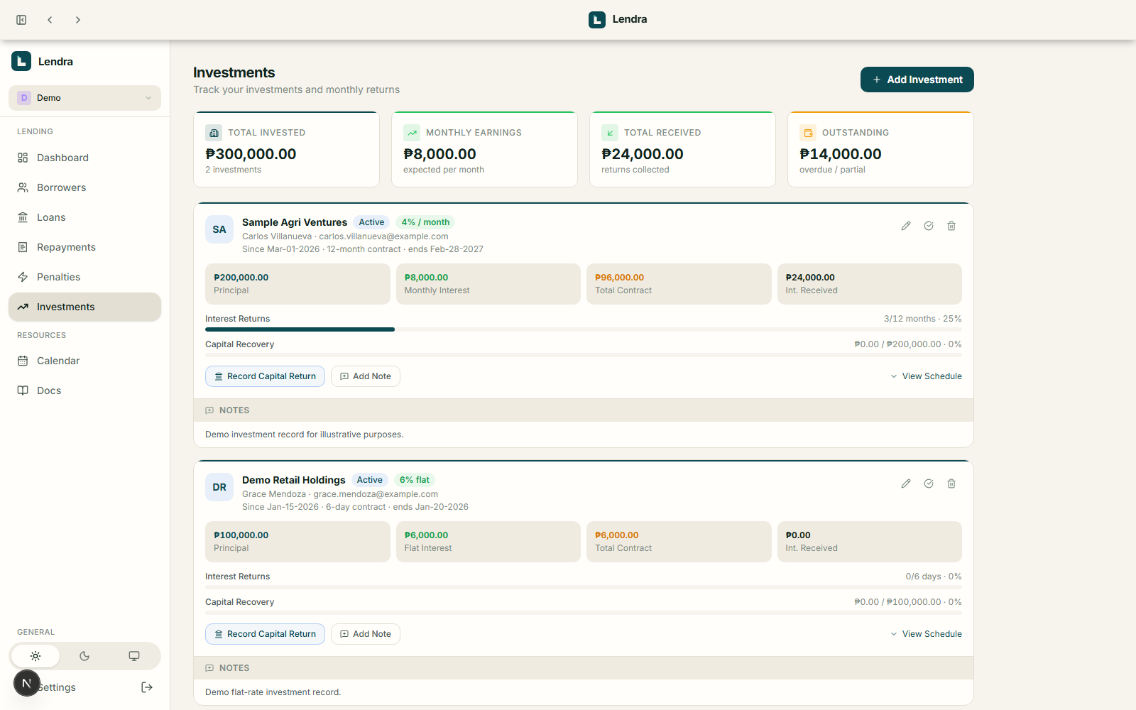Viewport: 1136px width, 710px height.
Task: Click the 6% flat rate badge
Action: pyautogui.click(x=415, y=480)
